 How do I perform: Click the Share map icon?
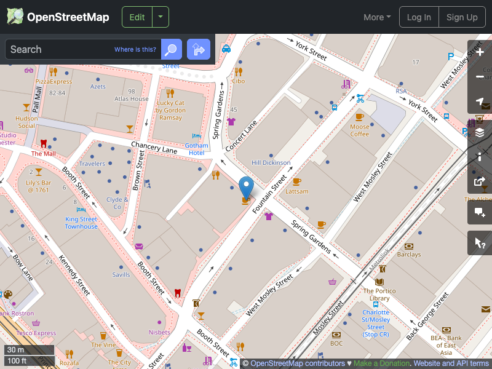(480, 181)
